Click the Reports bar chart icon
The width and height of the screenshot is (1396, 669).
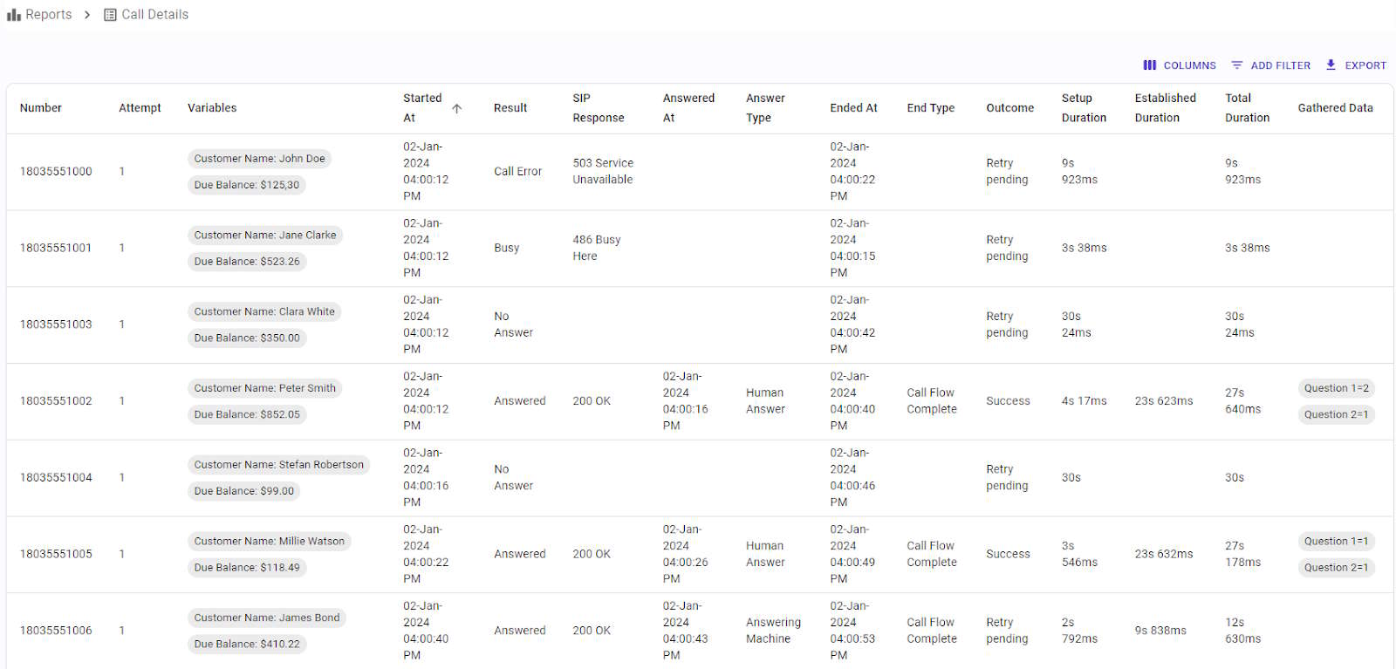tap(14, 15)
